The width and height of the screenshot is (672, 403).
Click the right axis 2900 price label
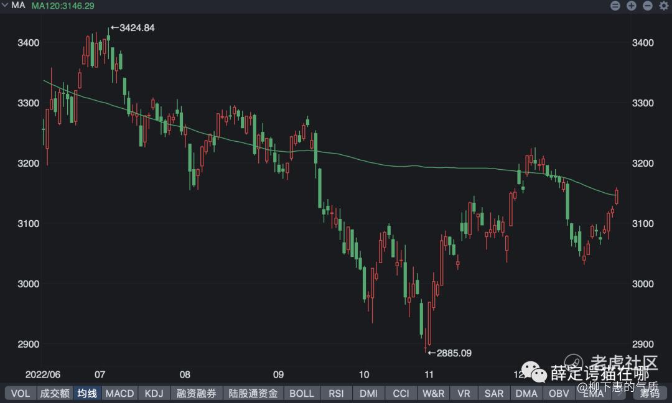(643, 345)
